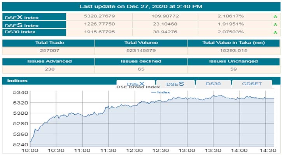The height and width of the screenshot is (155, 282).
Task: Click the Last update date banner
Action: click(141, 6)
